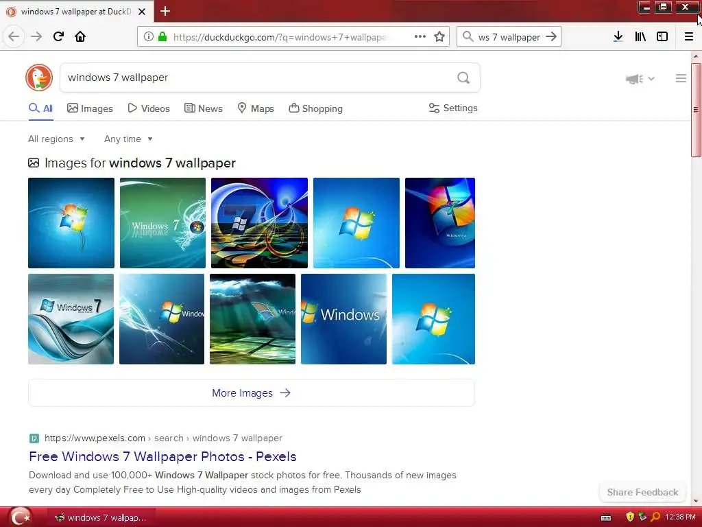This screenshot has width=702, height=527.
Task: Click the clock showing 12:38 PM
Action: 680,517
